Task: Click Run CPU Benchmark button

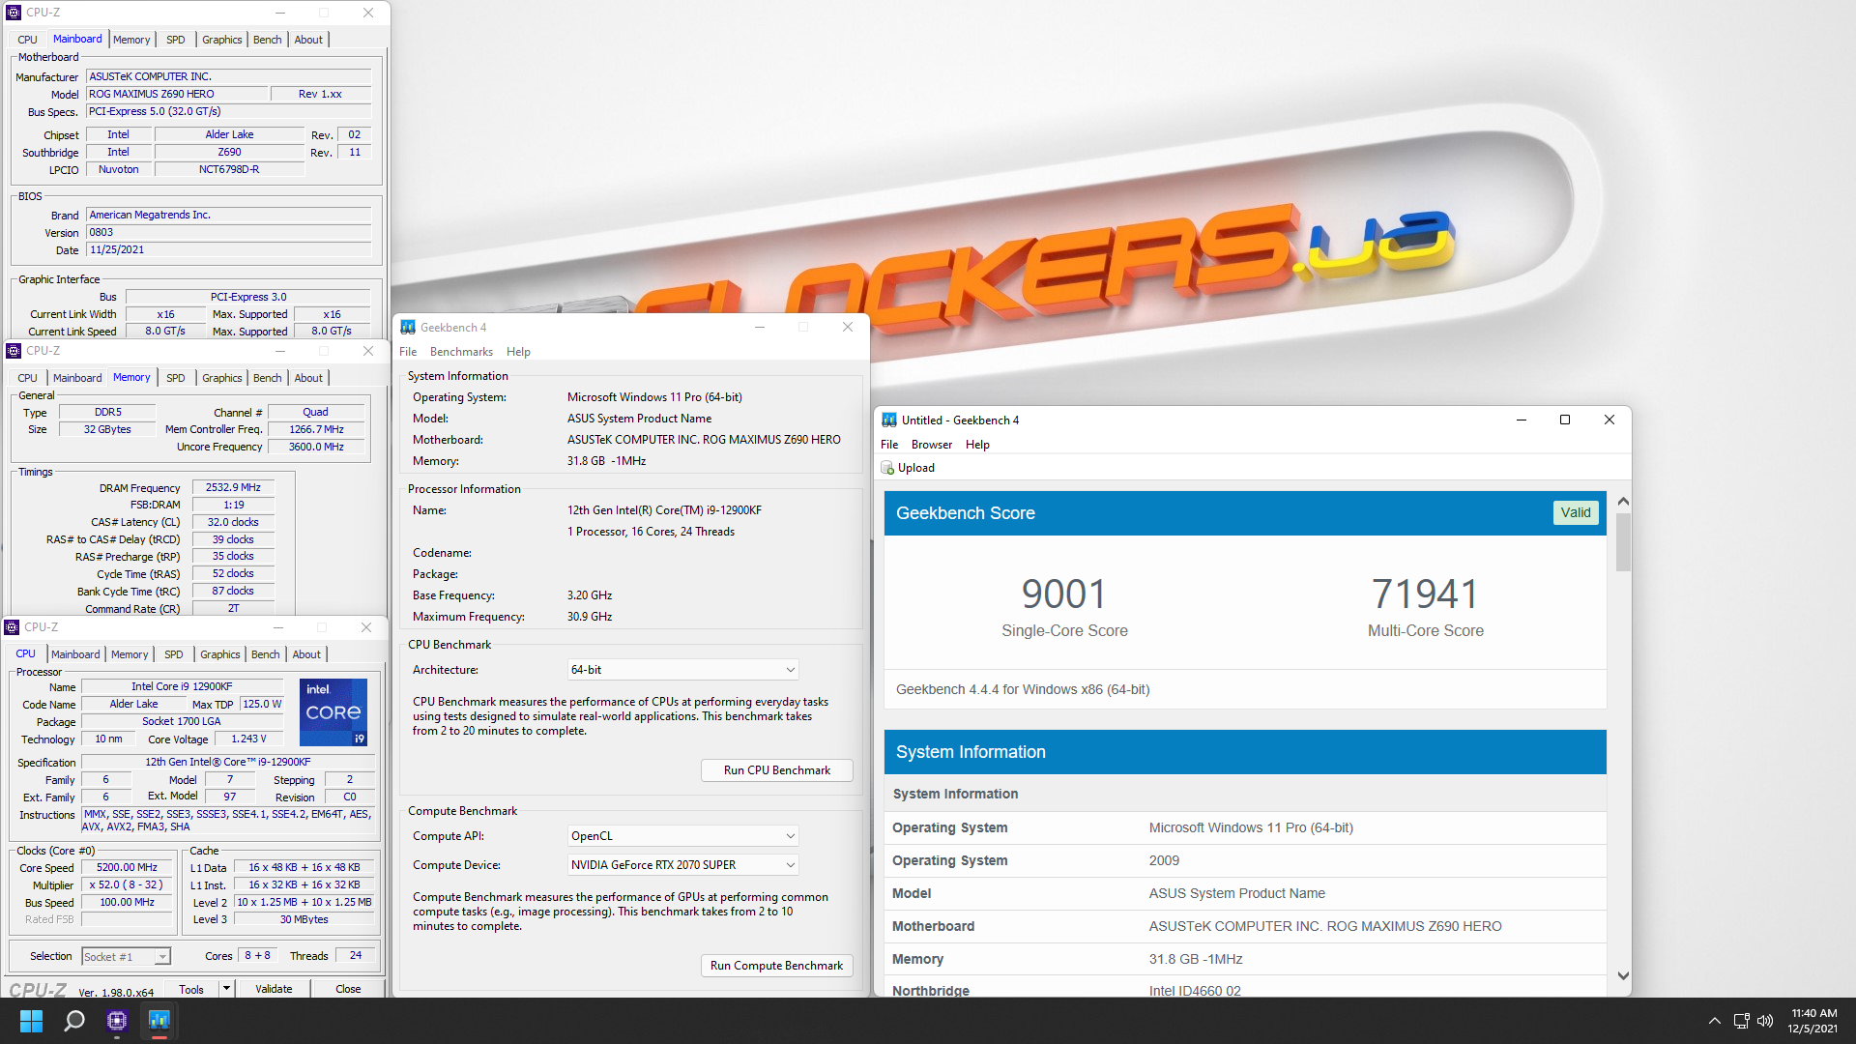Action: point(777,770)
